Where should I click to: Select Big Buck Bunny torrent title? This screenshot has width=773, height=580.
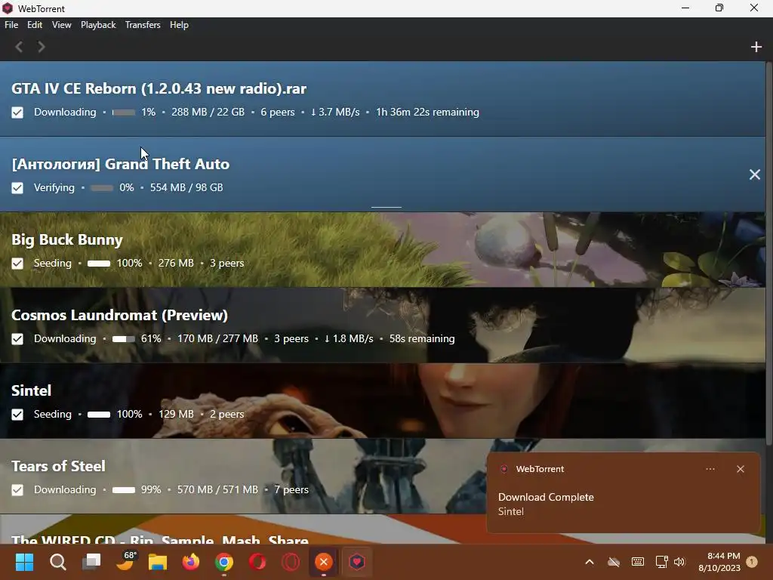67,239
